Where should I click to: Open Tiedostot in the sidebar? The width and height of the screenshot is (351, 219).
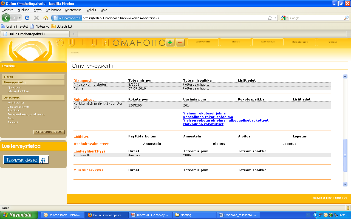click(13, 122)
